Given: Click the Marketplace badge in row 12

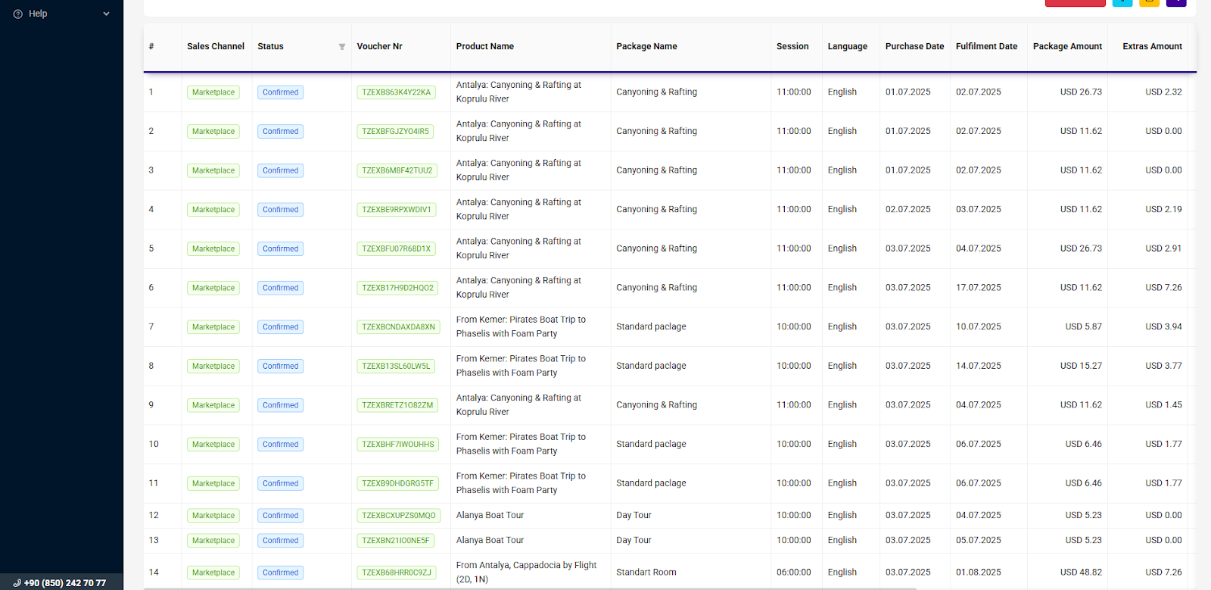Looking at the screenshot, I should click(213, 516).
